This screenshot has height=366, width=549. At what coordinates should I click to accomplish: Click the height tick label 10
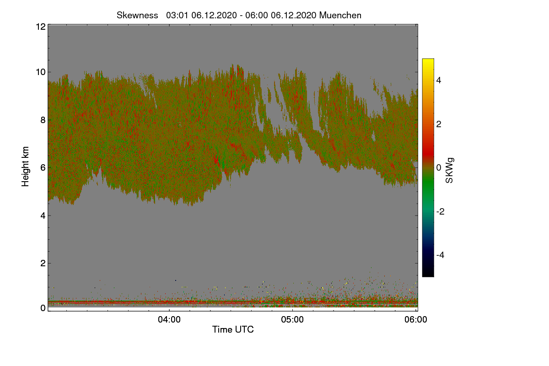pos(40,72)
